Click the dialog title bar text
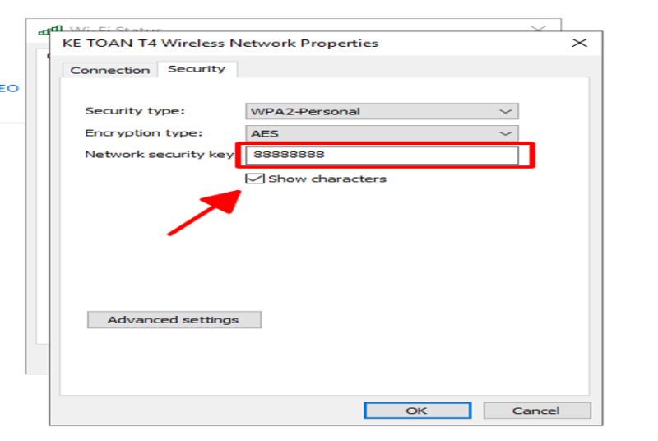This screenshot has height=441, width=658. pyautogui.click(x=220, y=44)
